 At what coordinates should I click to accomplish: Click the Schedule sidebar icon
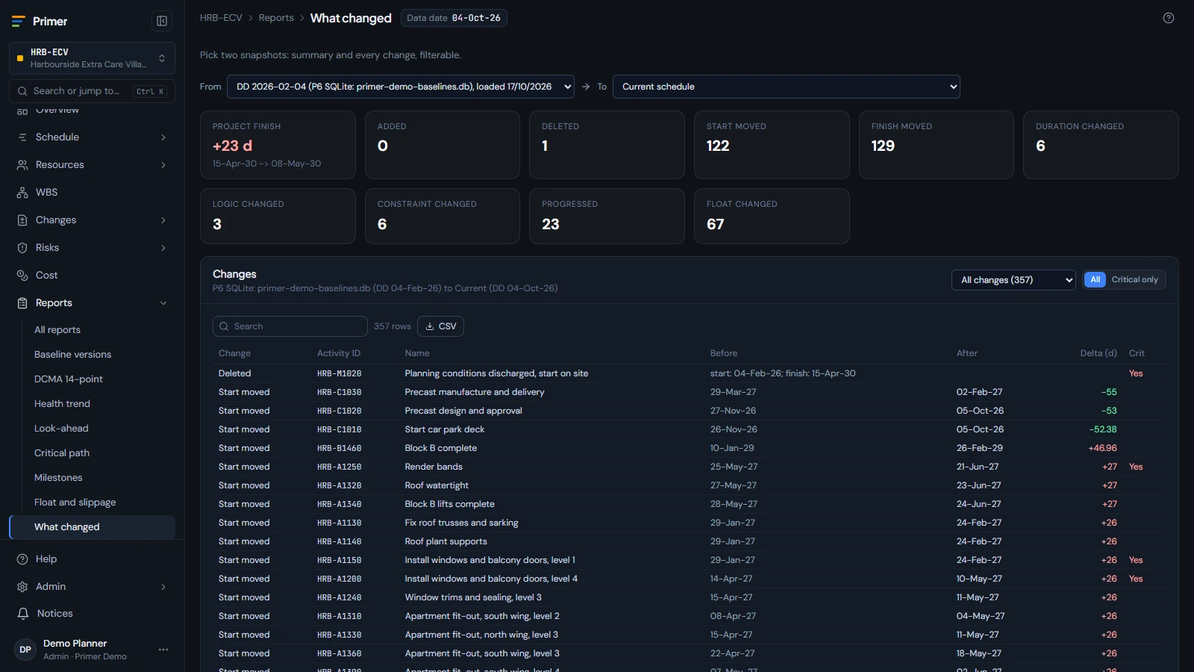[x=22, y=137]
